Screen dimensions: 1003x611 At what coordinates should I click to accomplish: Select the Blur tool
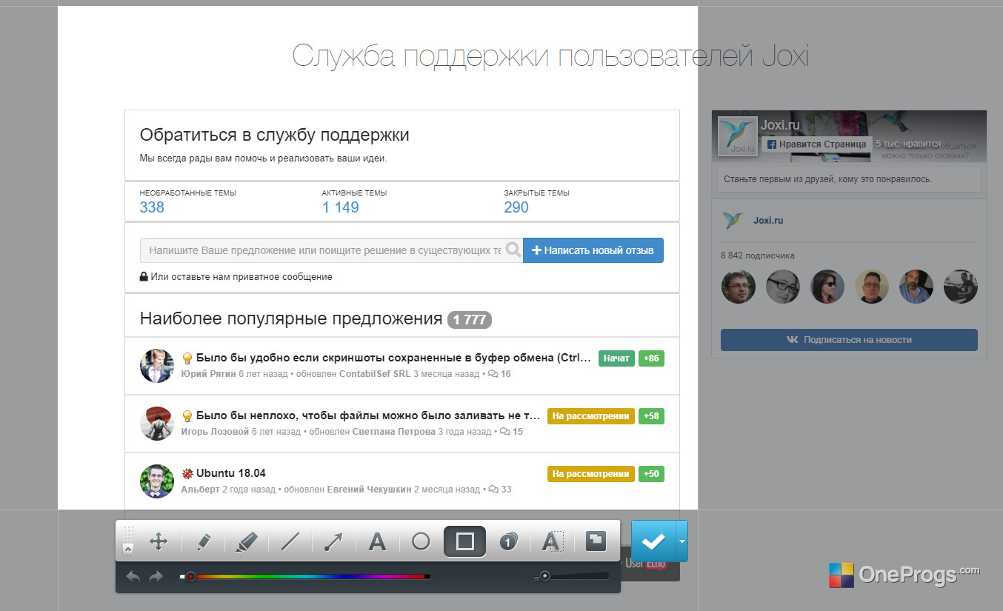click(552, 542)
